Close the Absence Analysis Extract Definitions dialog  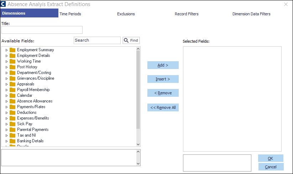pyautogui.click(x=286, y=4)
